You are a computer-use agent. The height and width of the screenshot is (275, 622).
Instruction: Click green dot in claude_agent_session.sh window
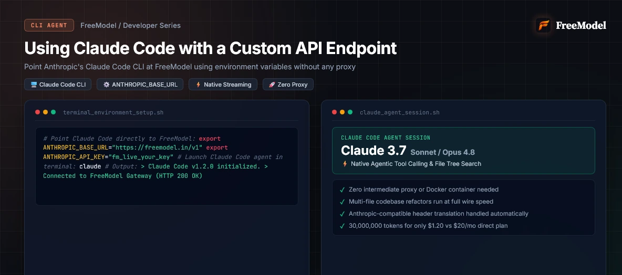350,112
